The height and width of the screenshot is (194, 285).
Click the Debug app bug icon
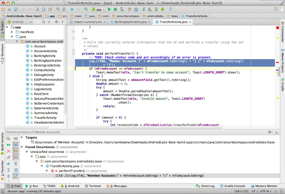(x=115, y=9)
